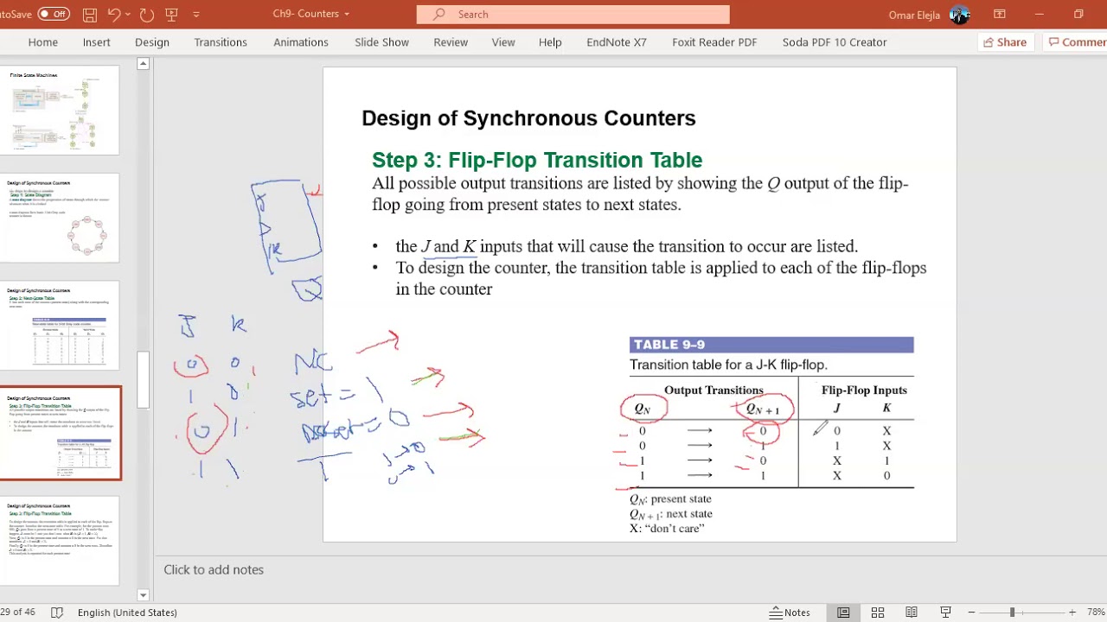Switch to Reading View icon
The image size is (1107, 622).
912,612
